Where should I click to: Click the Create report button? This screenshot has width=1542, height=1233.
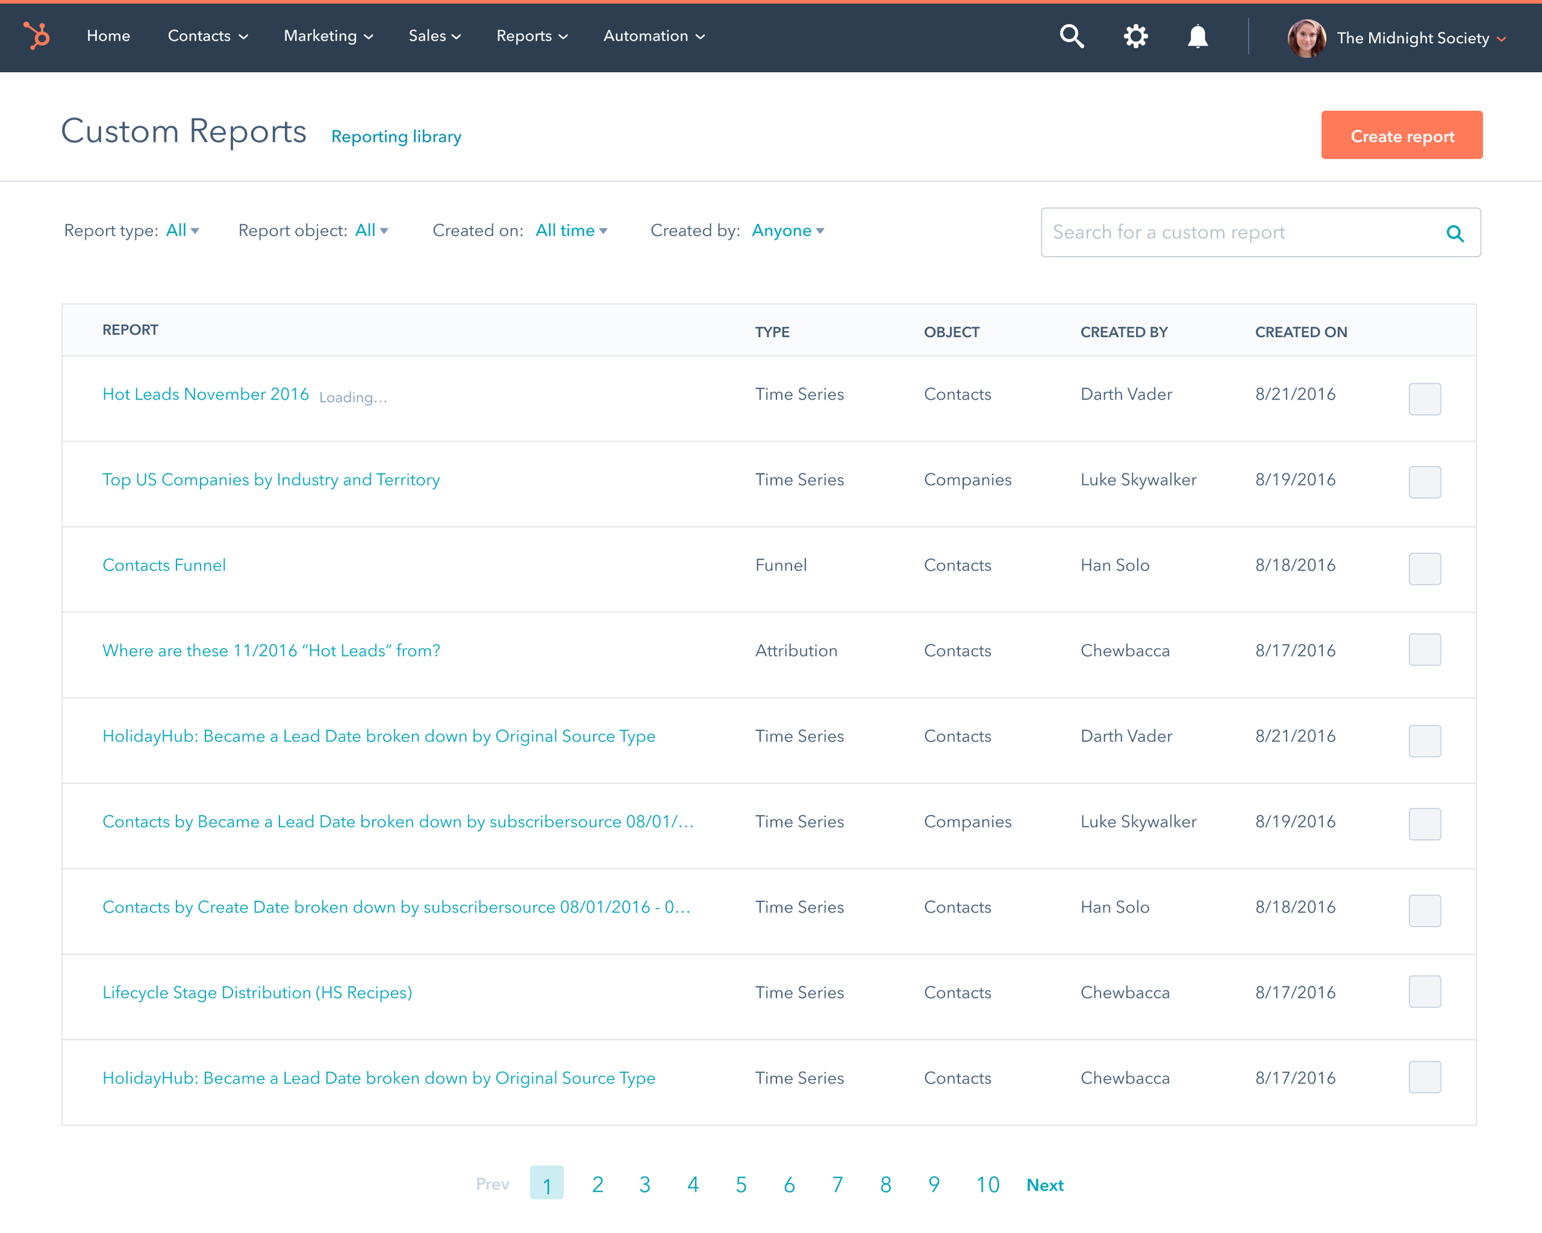pos(1401,135)
